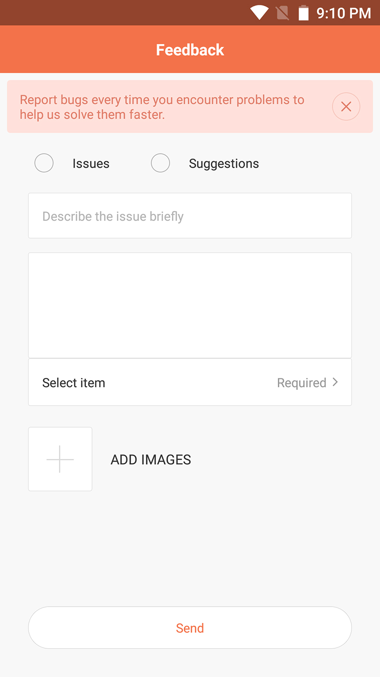Tap the no-SIM card status icon
Viewport: 380px width, 677px height.
[282, 13]
